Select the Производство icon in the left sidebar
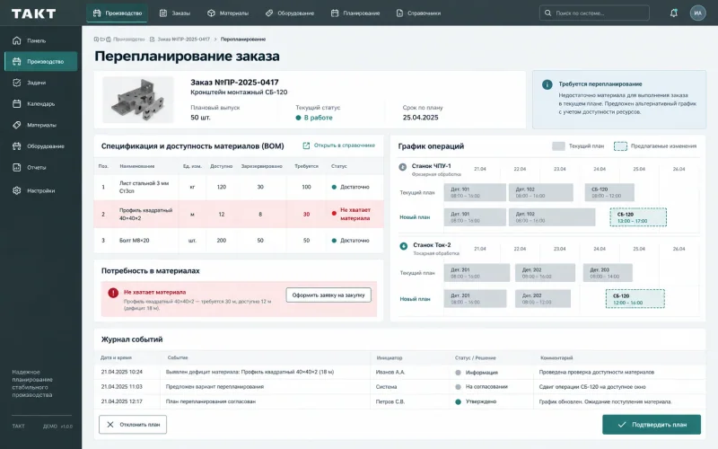 click(17, 61)
